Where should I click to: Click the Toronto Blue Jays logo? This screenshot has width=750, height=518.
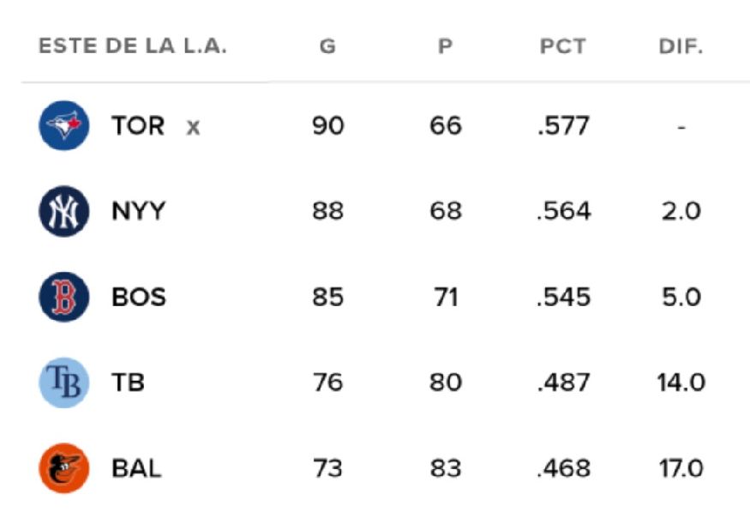click(x=63, y=126)
